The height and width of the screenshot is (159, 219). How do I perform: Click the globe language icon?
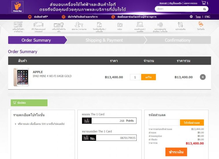pyautogui.click(x=191, y=17)
